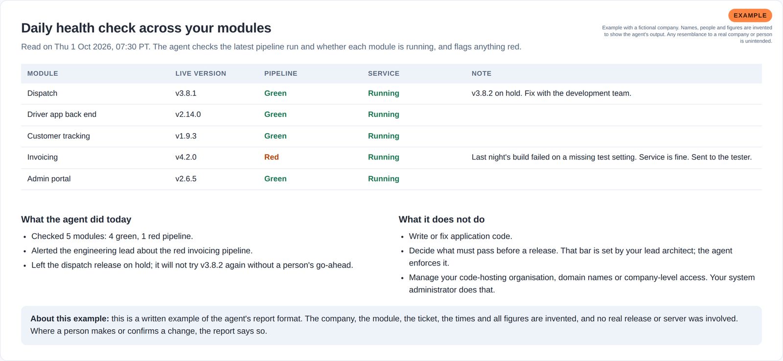The width and height of the screenshot is (783, 361).
Task: Click the "Decide what must pass before a release" bullet
Action: pos(571,257)
